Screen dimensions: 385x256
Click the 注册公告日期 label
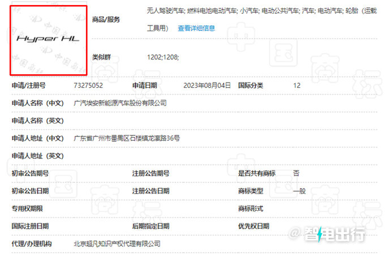click(151, 191)
